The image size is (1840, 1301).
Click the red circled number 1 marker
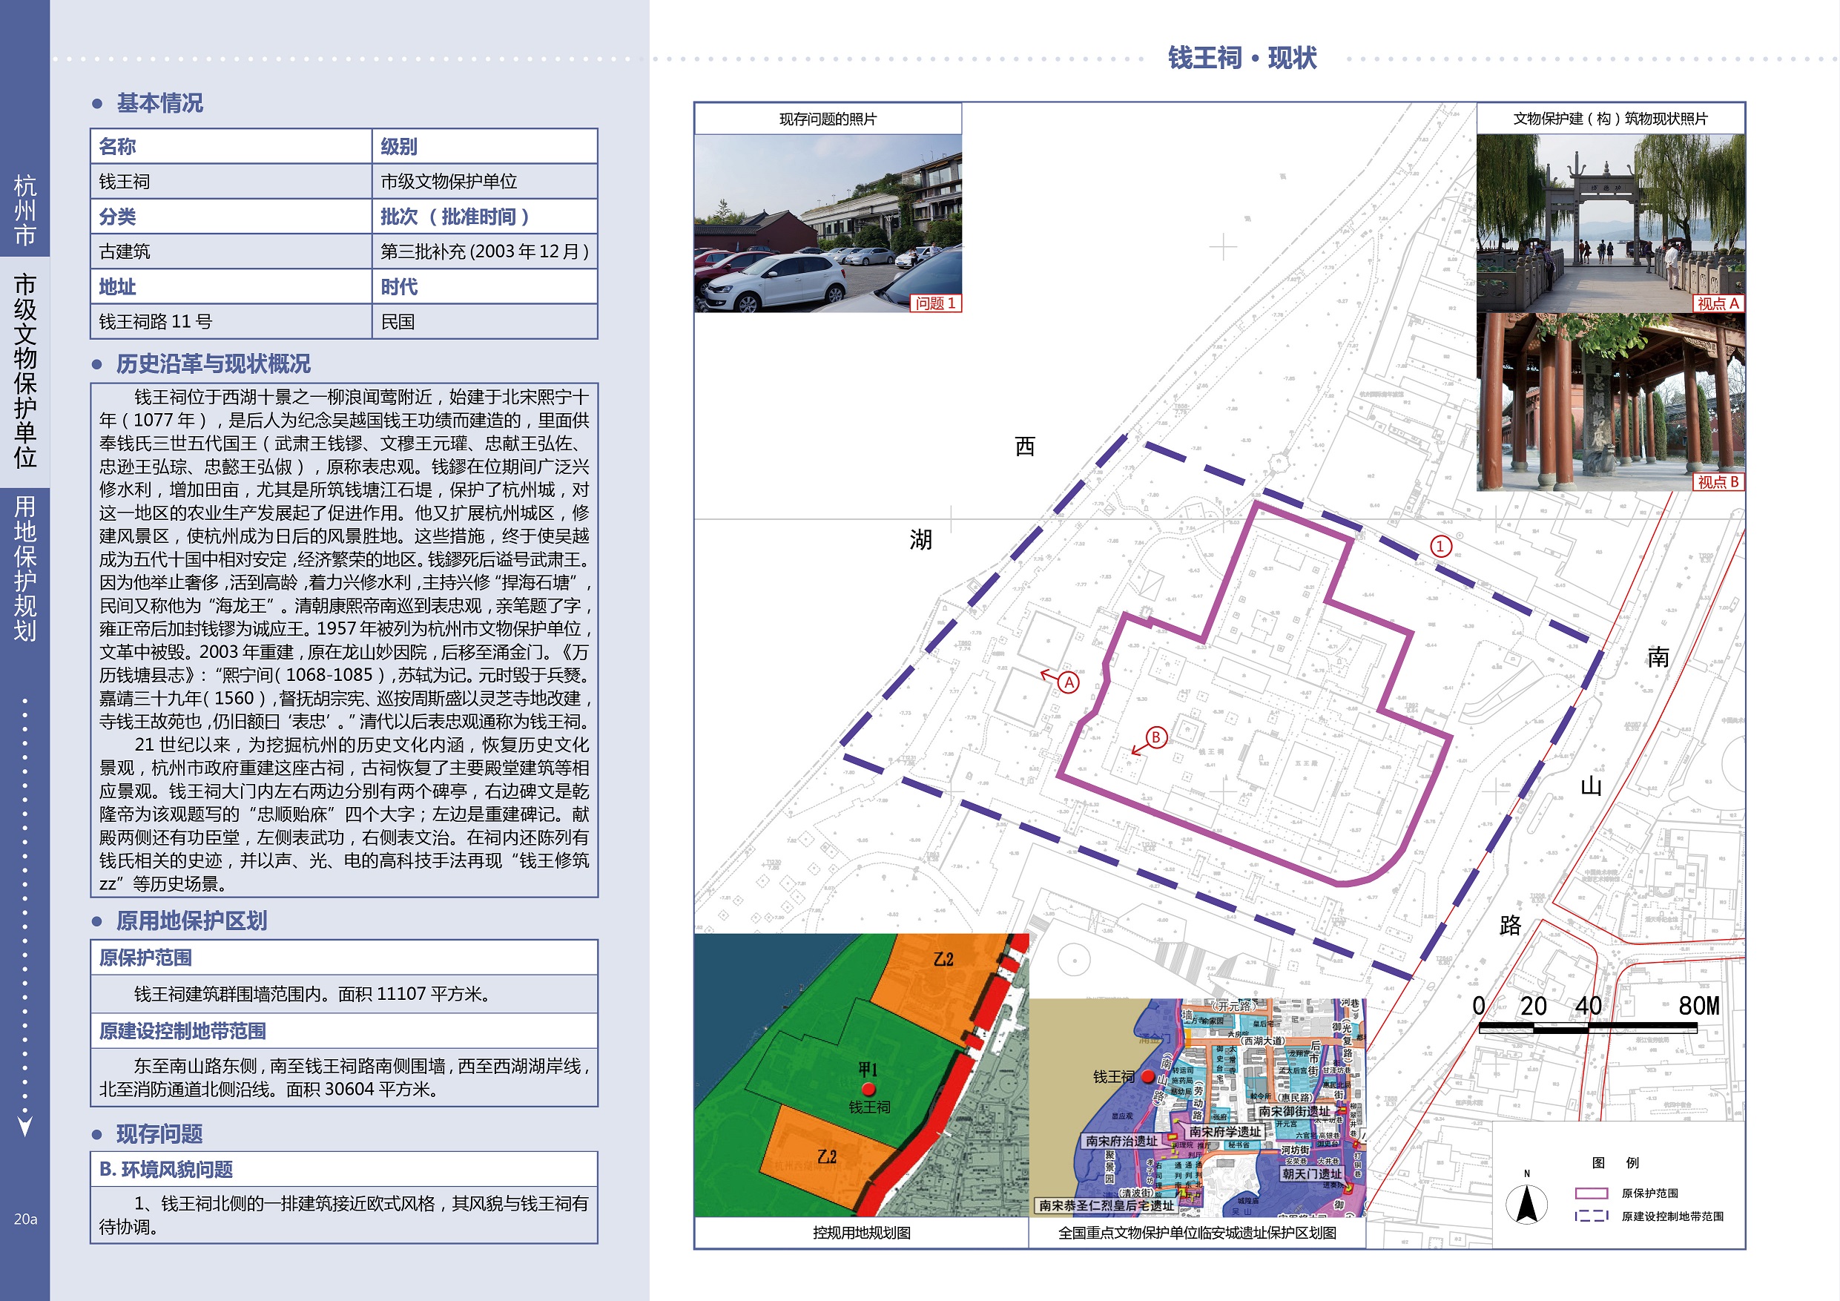click(1441, 547)
